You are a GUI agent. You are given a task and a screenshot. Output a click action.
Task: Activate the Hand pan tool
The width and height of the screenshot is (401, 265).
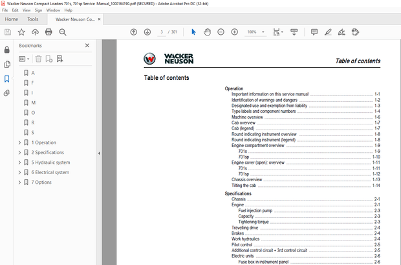(x=207, y=32)
